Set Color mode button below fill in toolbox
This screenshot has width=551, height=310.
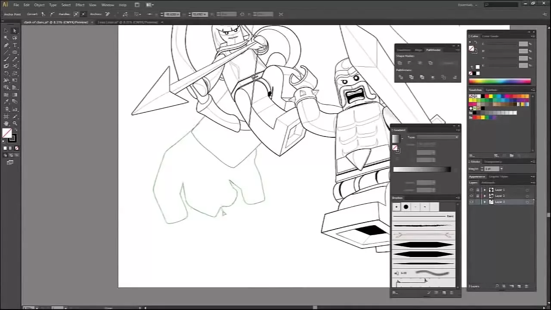tap(5, 148)
